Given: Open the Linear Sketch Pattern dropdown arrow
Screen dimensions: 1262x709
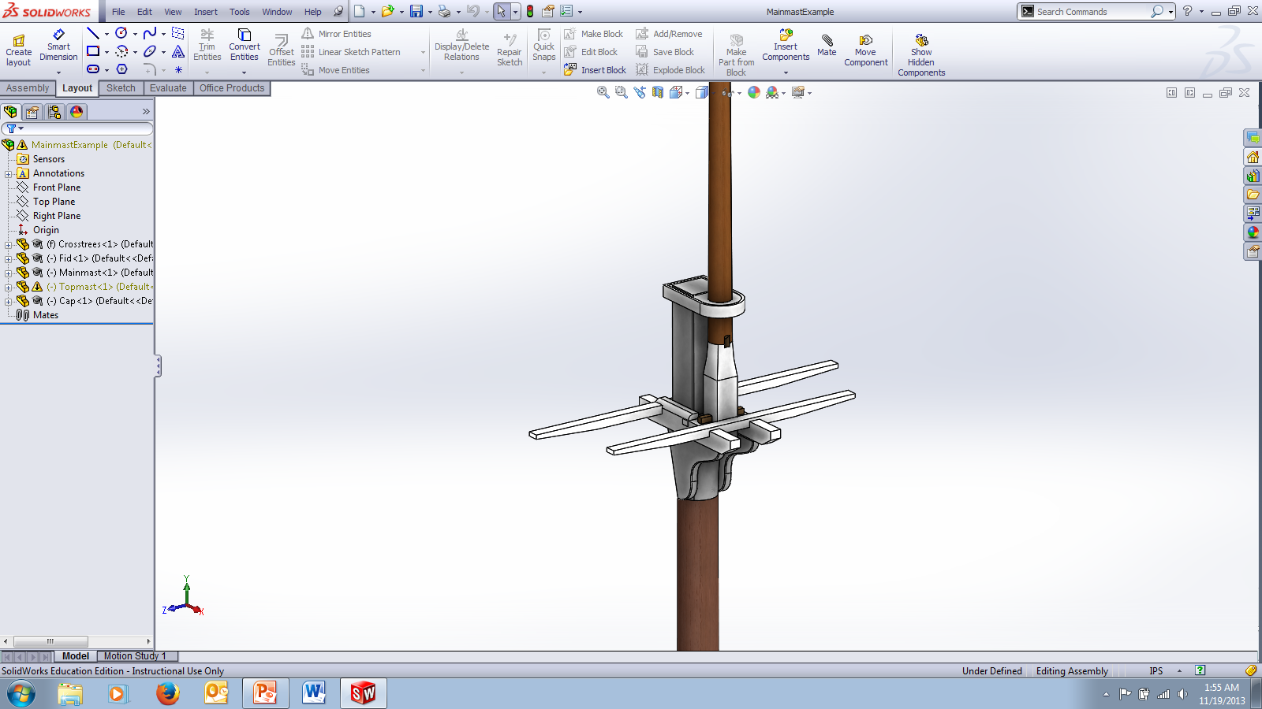Looking at the screenshot, I should tap(424, 52).
